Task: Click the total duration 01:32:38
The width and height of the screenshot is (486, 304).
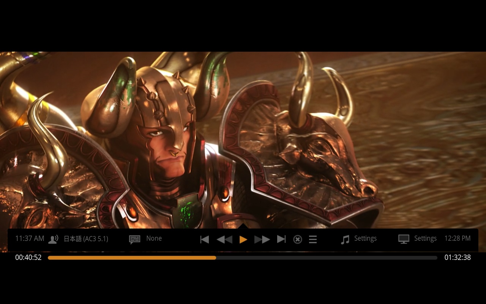Action: [x=458, y=257]
